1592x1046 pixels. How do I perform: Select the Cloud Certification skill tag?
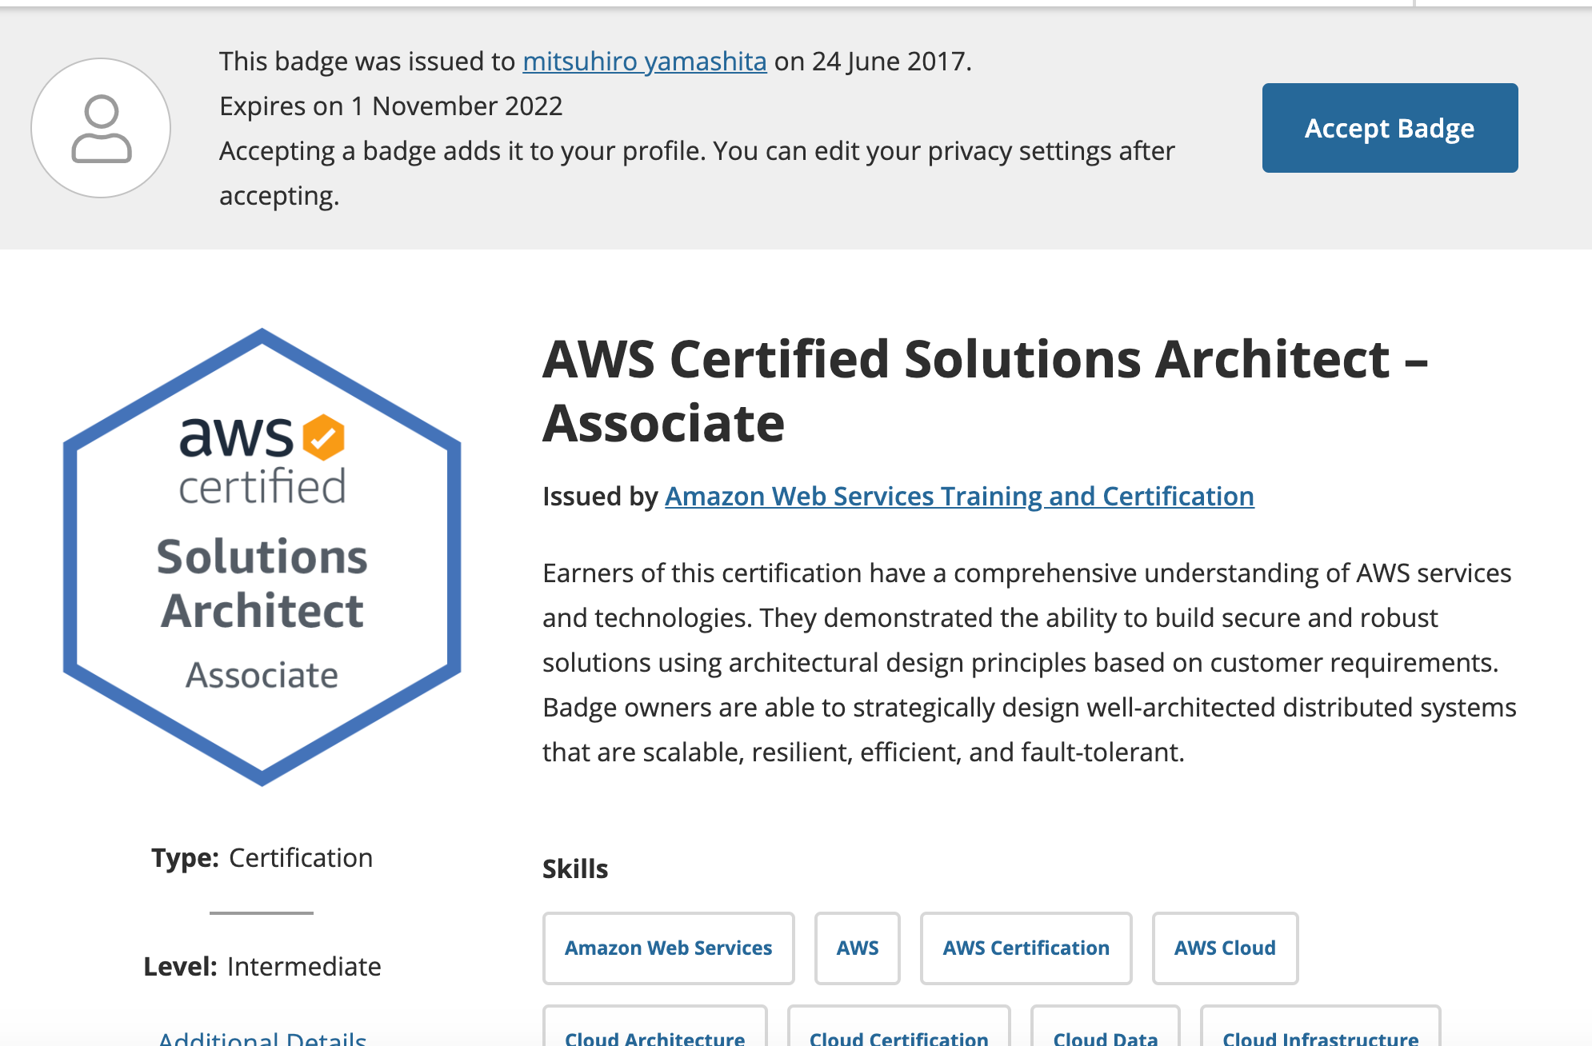coord(899,1028)
